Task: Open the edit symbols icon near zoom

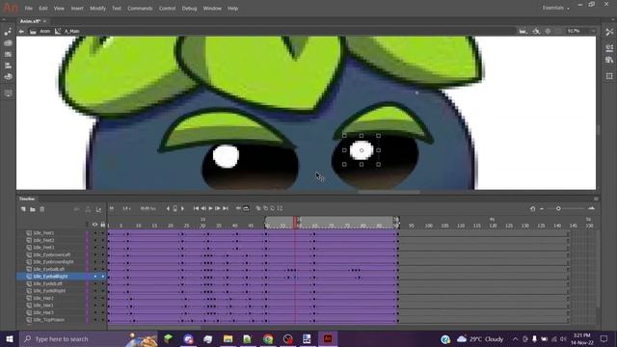Action: (x=536, y=31)
